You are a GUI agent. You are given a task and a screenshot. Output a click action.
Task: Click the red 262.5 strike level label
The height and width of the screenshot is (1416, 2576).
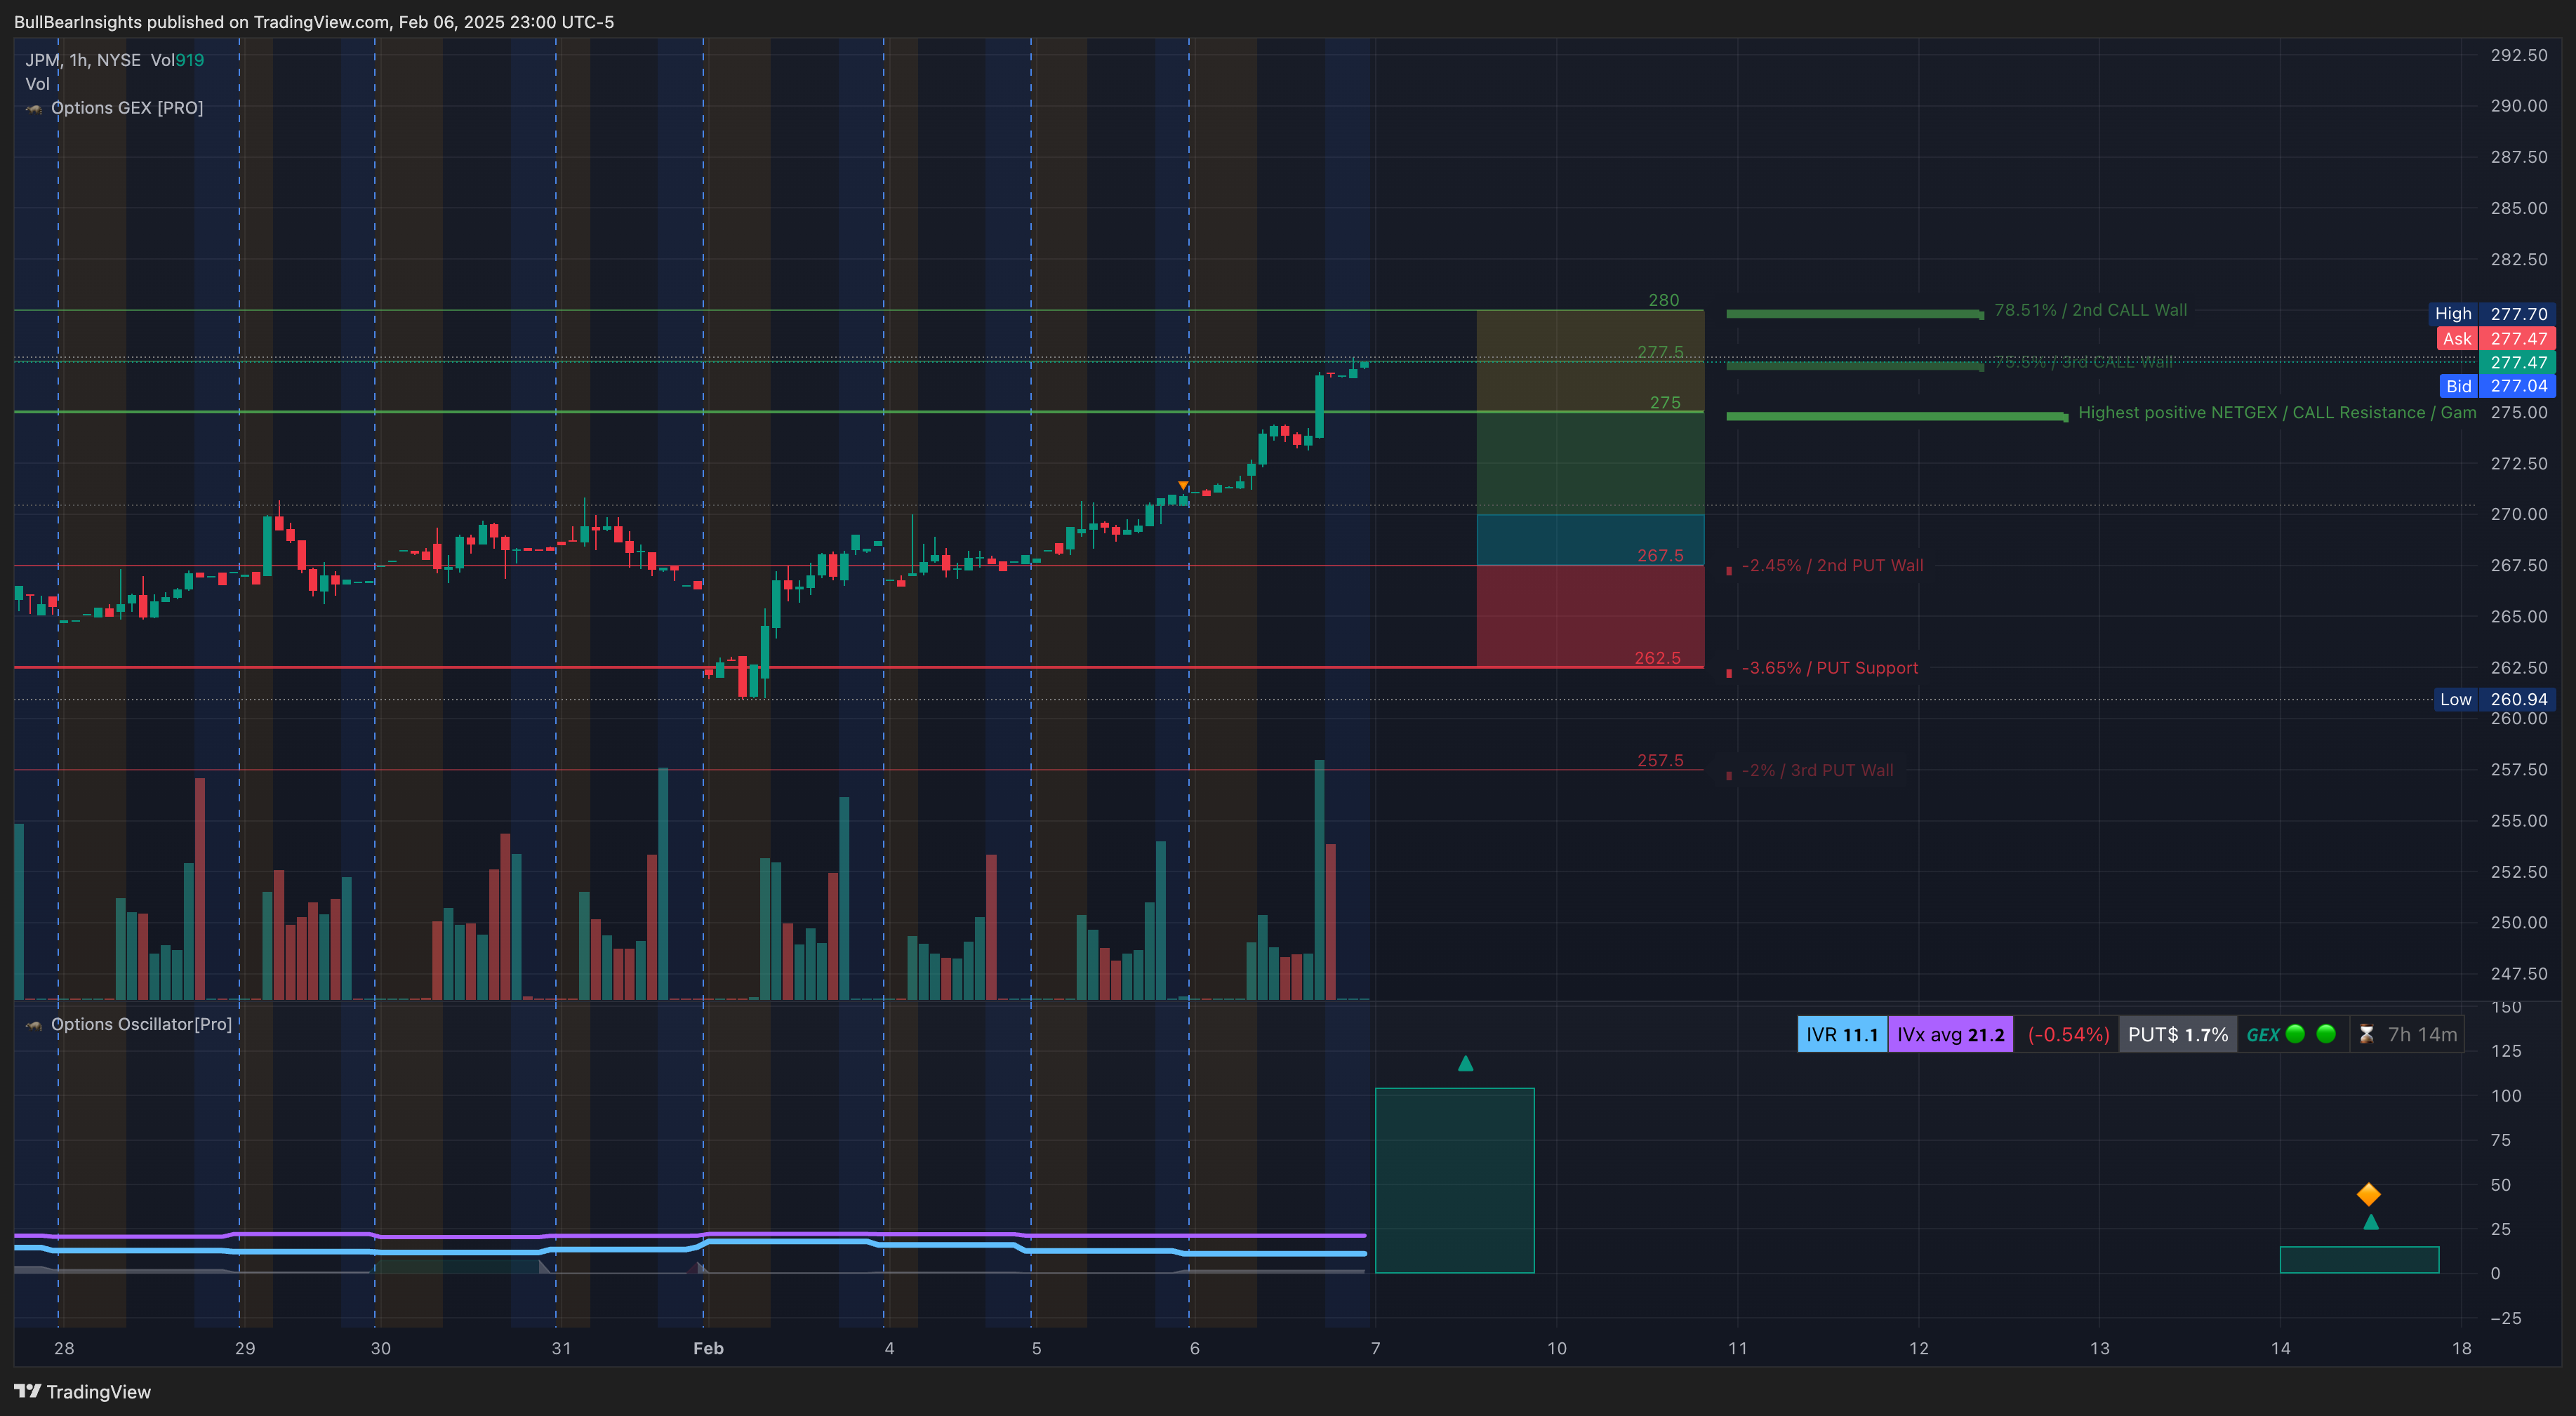[x=1657, y=658]
